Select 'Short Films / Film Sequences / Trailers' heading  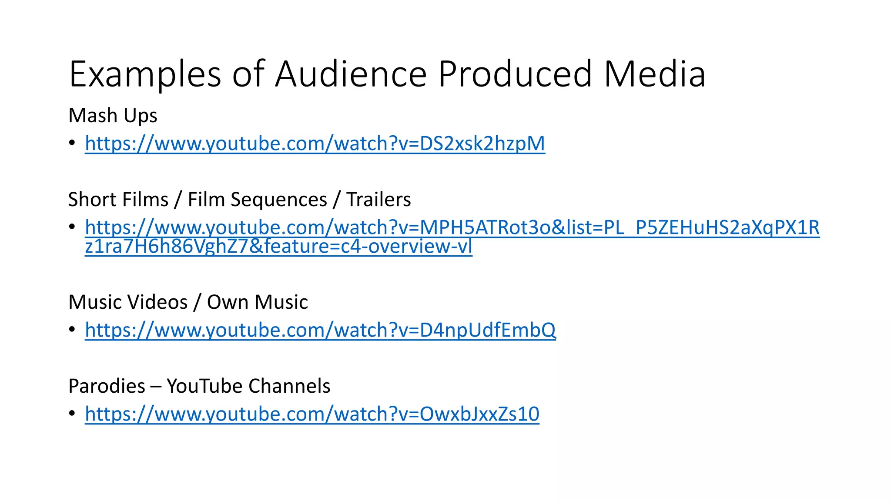point(239,200)
